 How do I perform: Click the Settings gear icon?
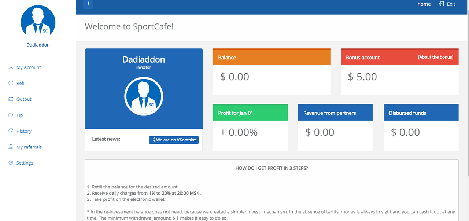11,163
